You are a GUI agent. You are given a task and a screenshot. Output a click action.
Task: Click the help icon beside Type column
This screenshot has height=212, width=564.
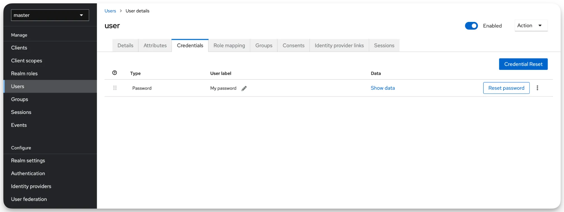coord(115,73)
